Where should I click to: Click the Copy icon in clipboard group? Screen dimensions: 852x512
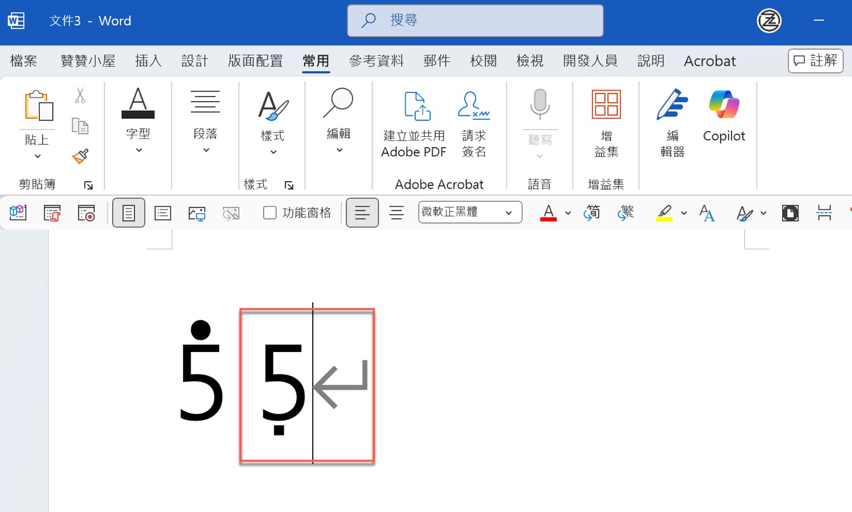coord(80,126)
